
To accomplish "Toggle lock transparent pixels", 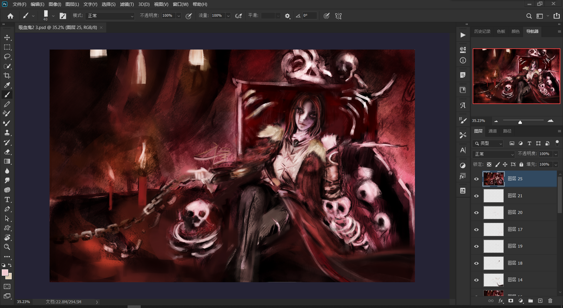I will [489, 164].
